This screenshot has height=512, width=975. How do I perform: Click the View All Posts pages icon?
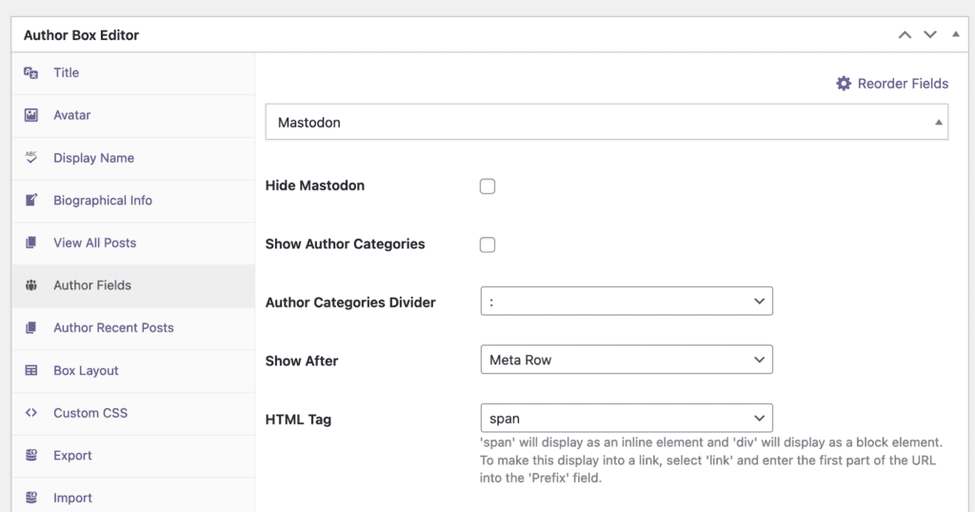click(31, 243)
